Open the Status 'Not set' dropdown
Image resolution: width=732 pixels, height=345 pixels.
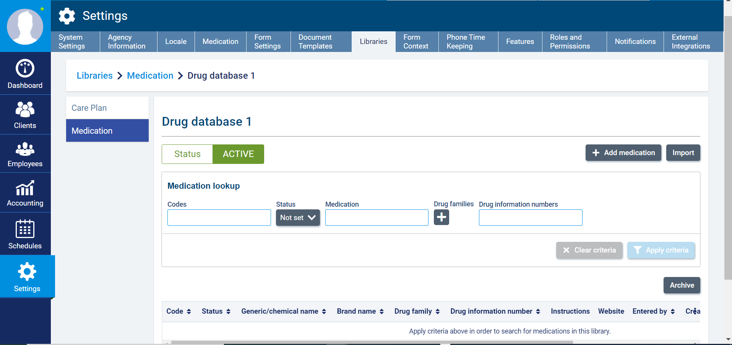pyautogui.click(x=298, y=218)
